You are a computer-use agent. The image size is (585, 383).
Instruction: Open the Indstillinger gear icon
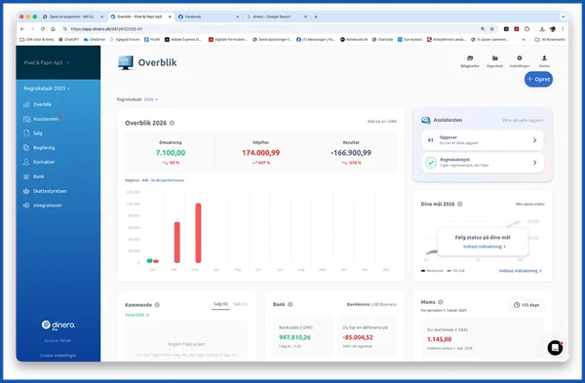[520, 58]
